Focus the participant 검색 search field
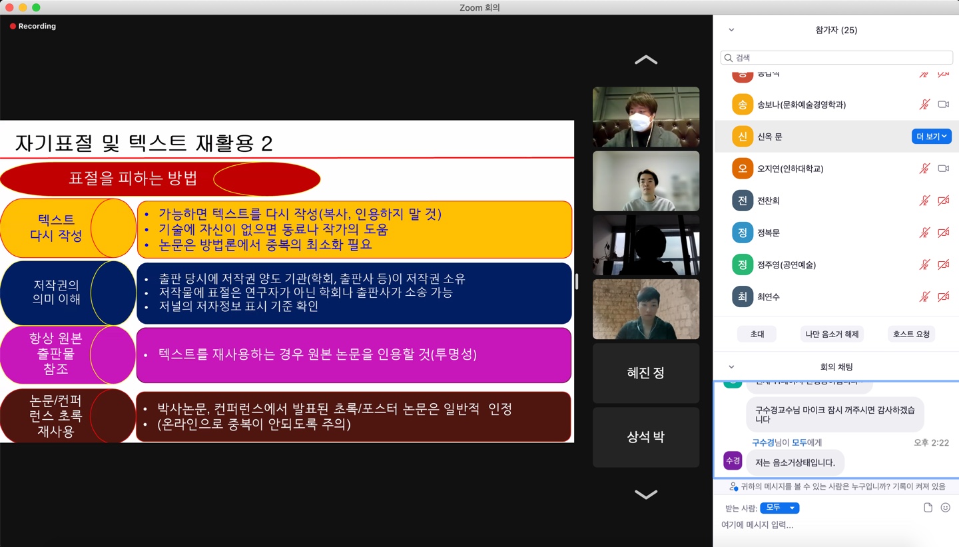 (x=836, y=58)
